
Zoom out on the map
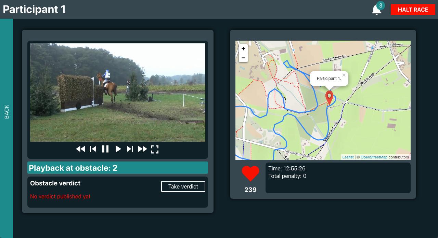pos(243,58)
